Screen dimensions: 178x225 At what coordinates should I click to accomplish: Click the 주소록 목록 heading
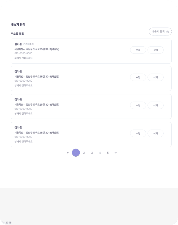pos(17,34)
